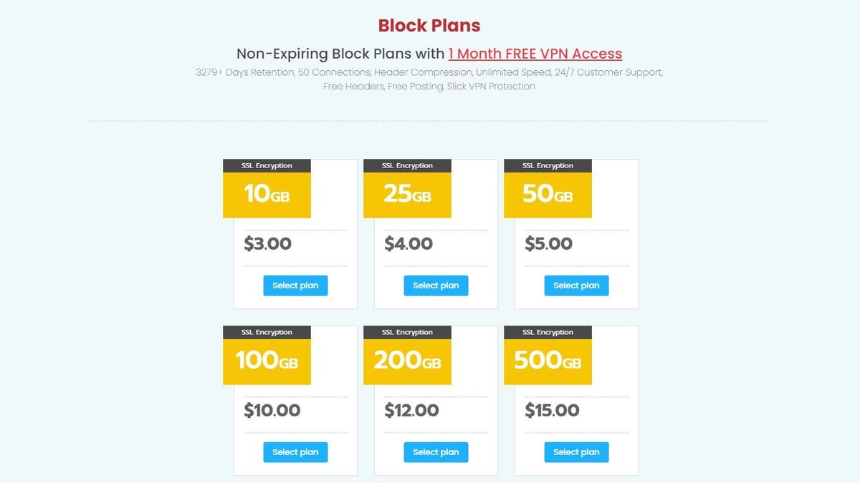Click the yellow 50GB badge
The width and height of the screenshot is (860, 483).
pyautogui.click(x=548, y=195)
